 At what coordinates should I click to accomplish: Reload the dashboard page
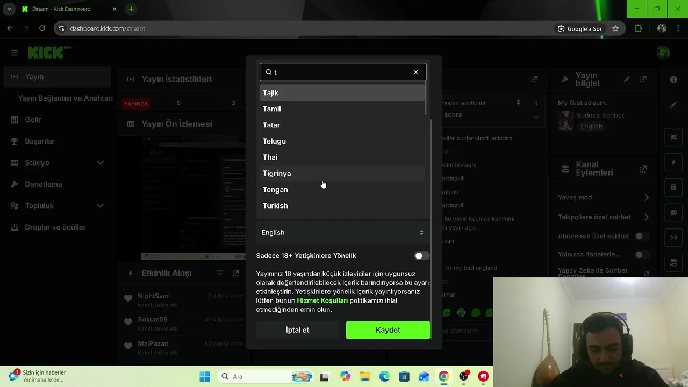pos(42,28)
